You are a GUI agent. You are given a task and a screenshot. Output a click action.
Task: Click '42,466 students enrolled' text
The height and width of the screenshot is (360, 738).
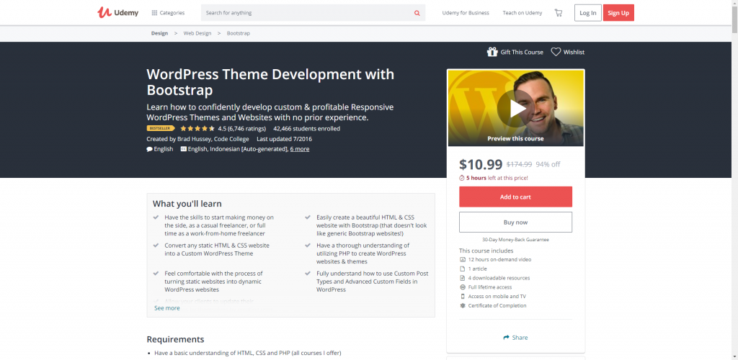tap(306, 128)
